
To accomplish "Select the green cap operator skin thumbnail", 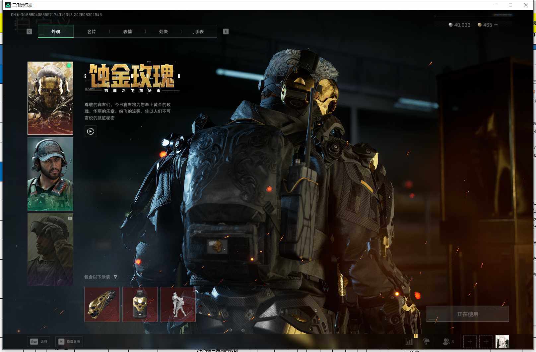I will coord(50,174).
